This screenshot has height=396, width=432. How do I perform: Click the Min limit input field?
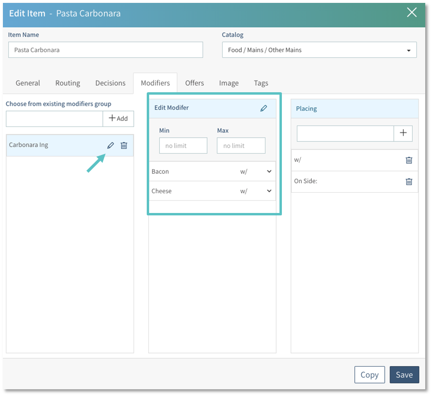pos(183,145)
